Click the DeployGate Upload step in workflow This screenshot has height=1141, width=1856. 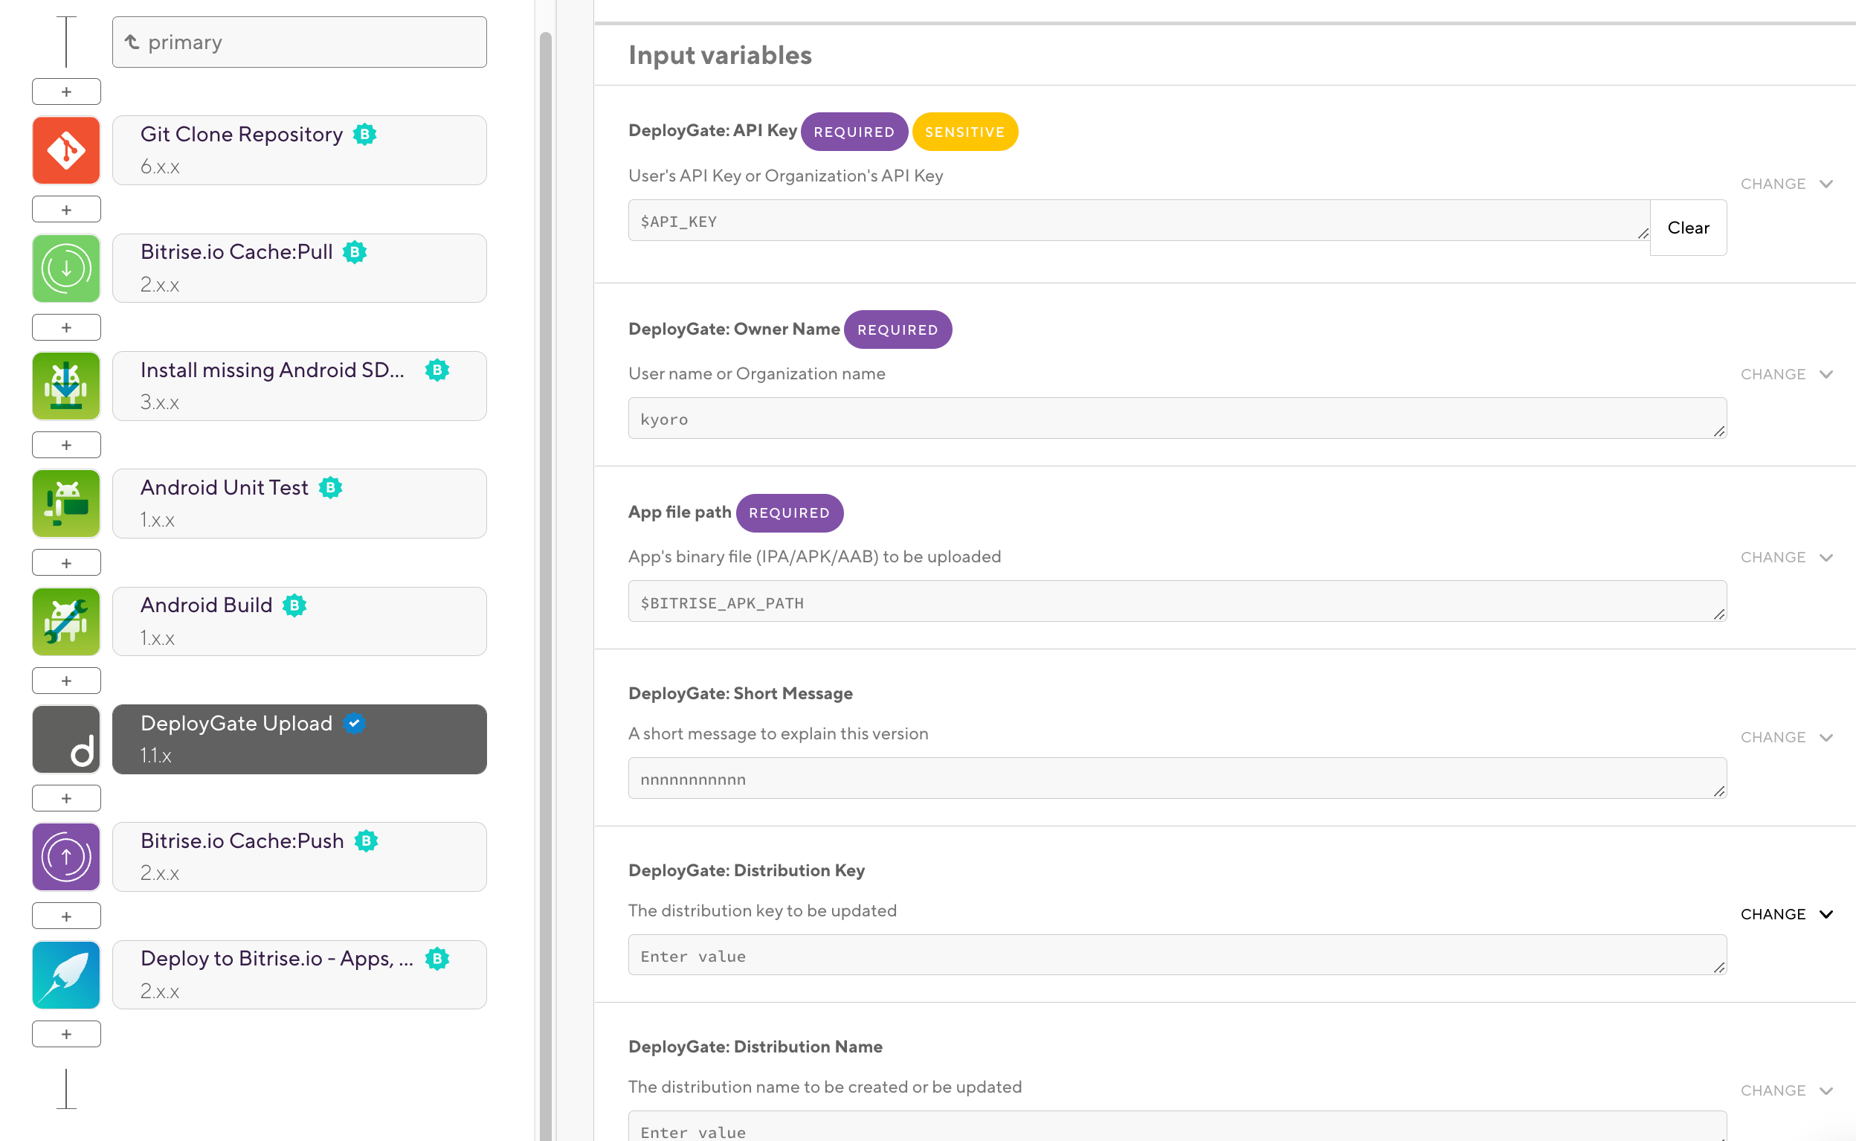260,739
